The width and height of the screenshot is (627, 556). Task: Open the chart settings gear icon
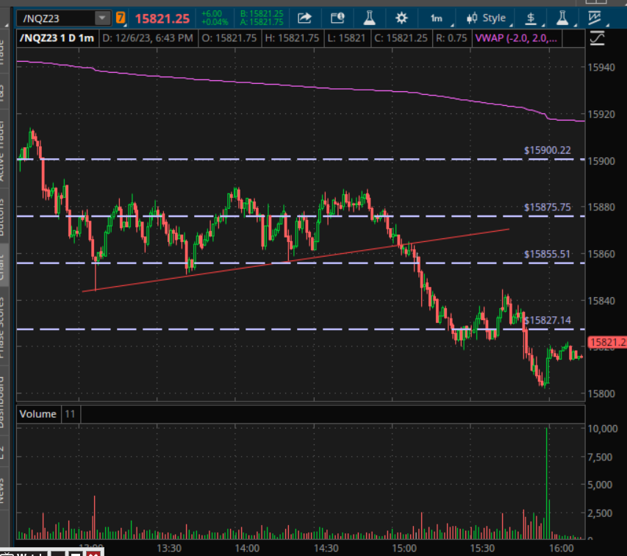[401, 18]
